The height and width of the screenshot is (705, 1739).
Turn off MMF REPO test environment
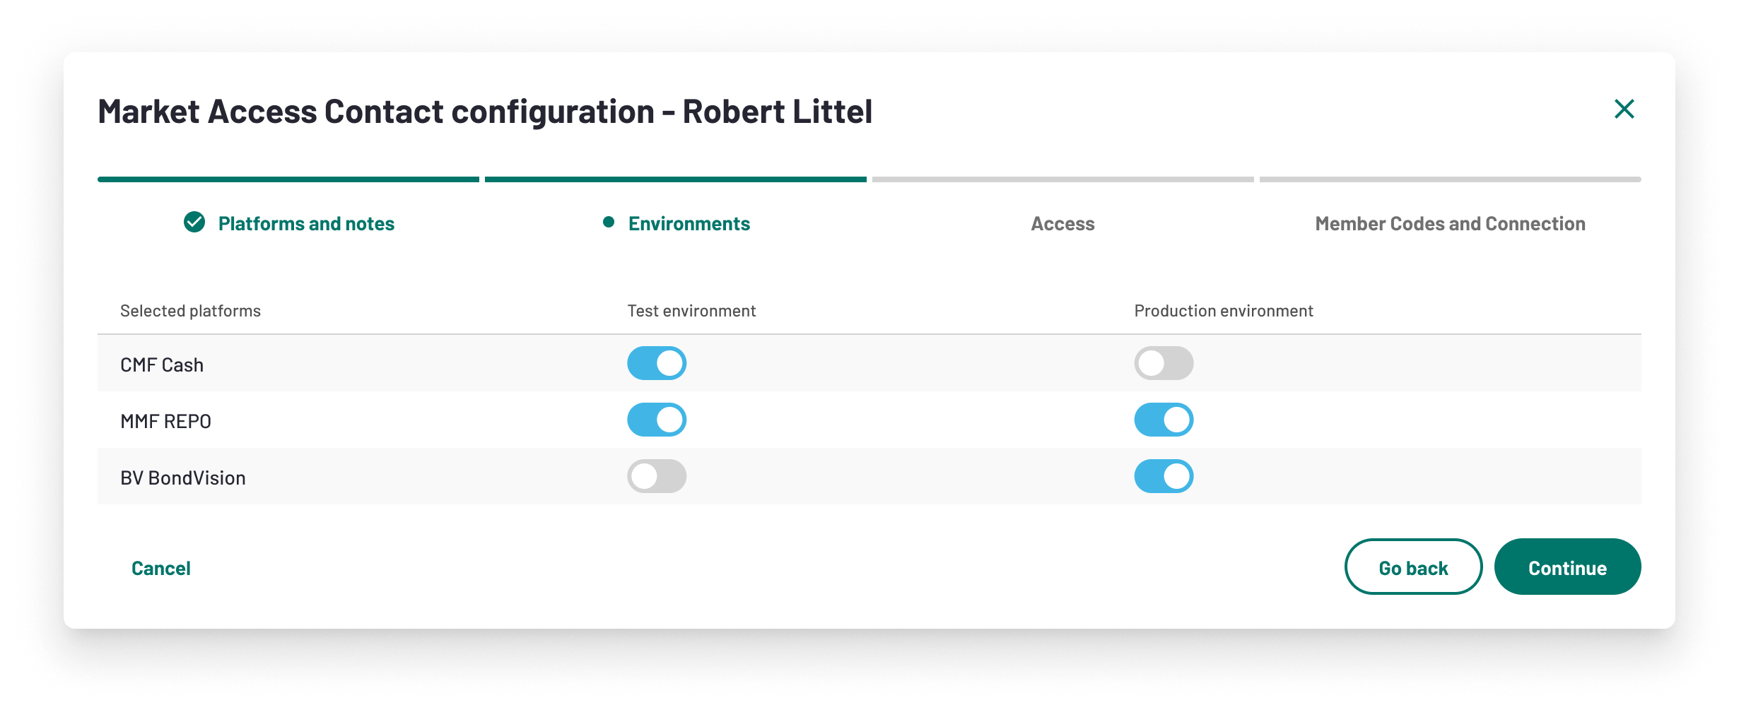coord(657,420)
